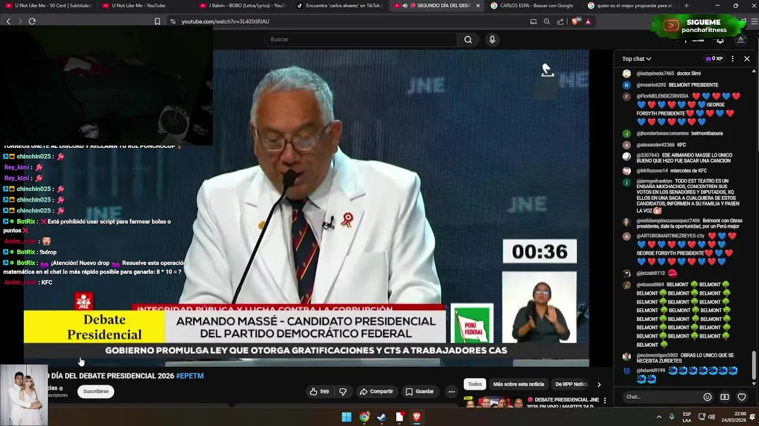
Task: Bookmark this page with the bookmark icon
Action: (157, 21)
